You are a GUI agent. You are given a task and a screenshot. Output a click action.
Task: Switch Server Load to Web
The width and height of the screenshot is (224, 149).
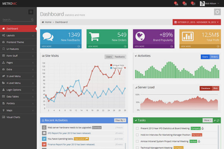click(215, 88)
